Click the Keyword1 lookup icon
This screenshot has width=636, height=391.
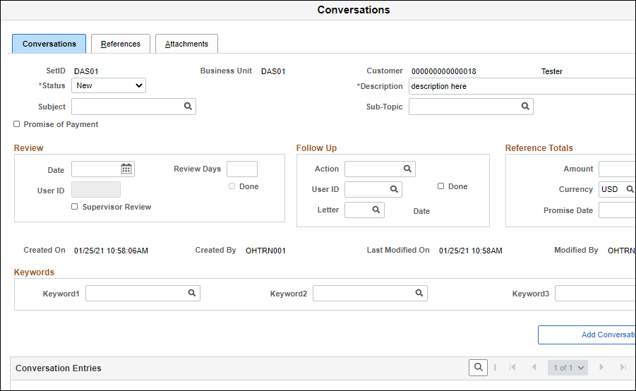click(x=192, y=293)
